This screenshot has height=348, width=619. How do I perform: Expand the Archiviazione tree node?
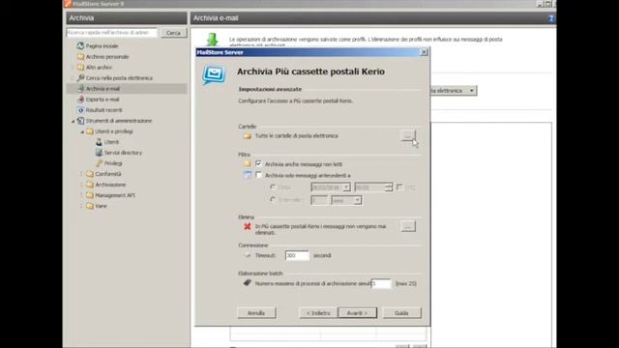point(82,185)
